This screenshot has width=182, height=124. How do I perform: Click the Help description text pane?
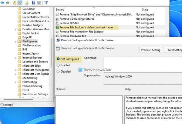pos(153,110)
